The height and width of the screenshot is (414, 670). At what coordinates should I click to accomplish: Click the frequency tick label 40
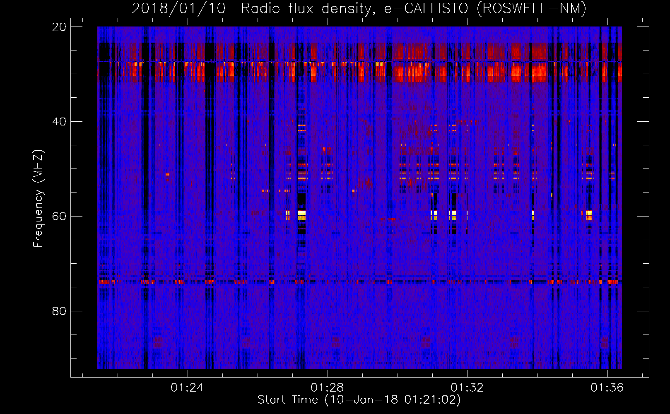pyautogui.click(x=59, y=122)
